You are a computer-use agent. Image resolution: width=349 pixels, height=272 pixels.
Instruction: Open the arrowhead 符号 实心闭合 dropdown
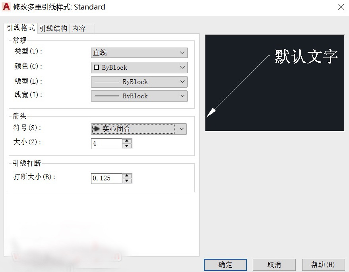(x=139, y=129)
